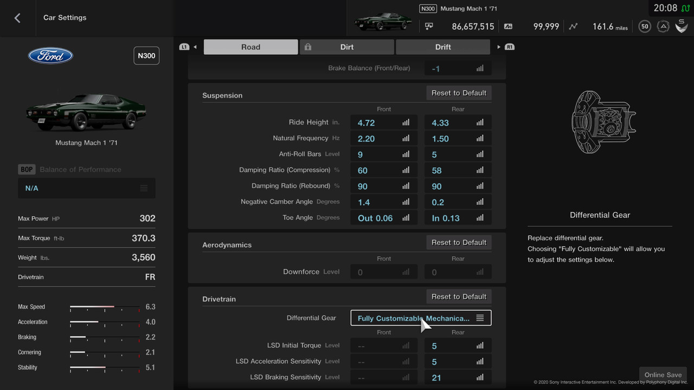Open rear Ride Height adjuster bars icon

click(x=480, y=123)
